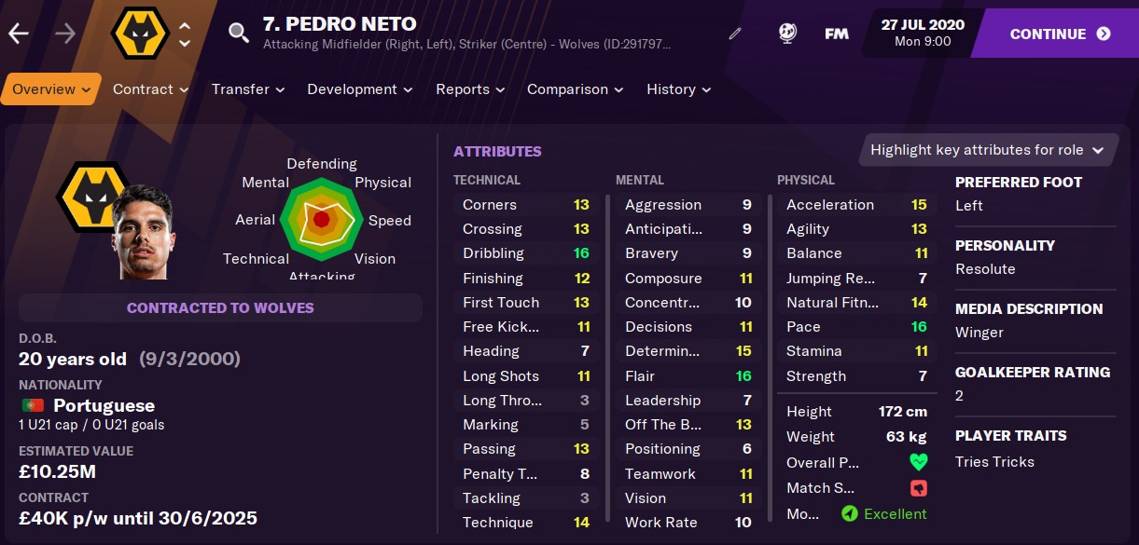Expand Highlight key attributes for role dropdown
This screenshot has width=1139, height=545.
point(986,150)
